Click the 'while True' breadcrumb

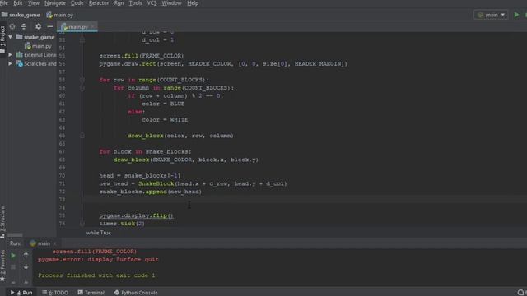coord(99,233)
